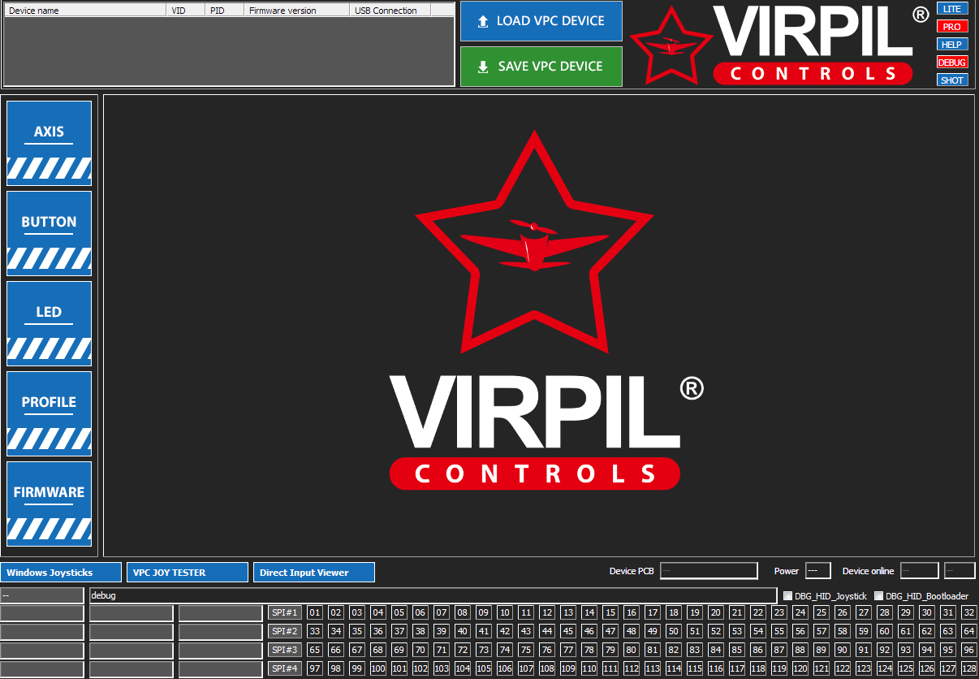Click button indicator 01

tap(315, 612)
